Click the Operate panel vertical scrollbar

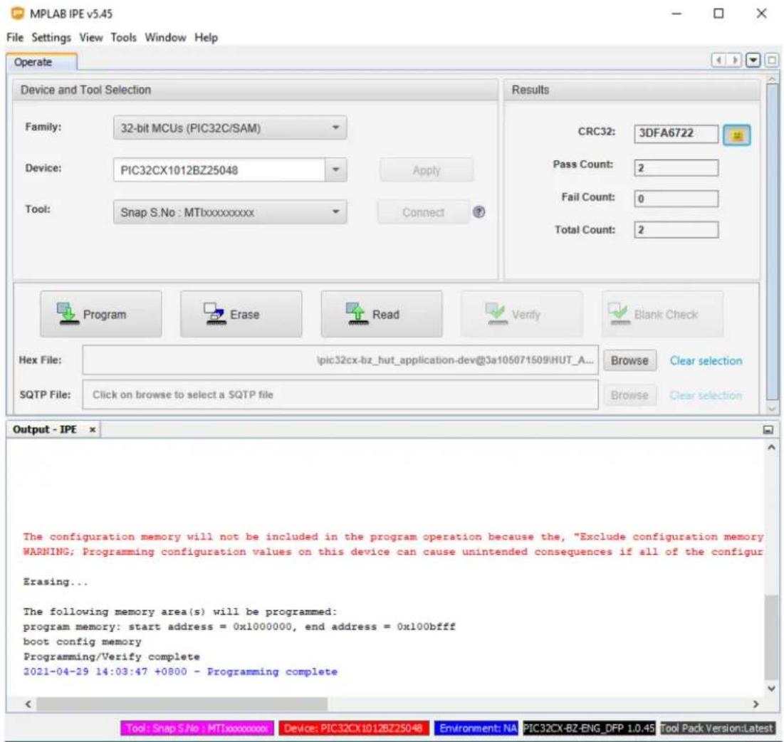coord(773,243)
